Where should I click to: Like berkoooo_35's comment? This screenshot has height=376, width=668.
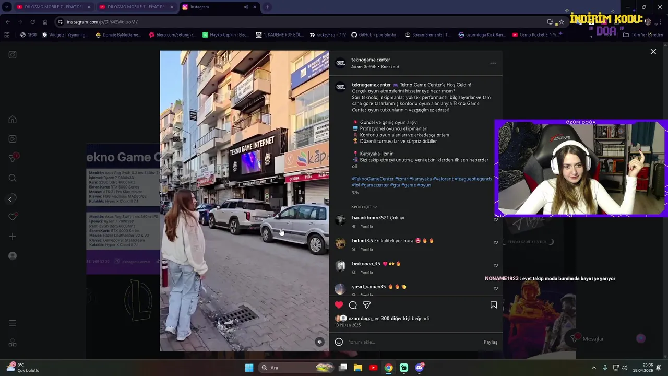[496, 266]
